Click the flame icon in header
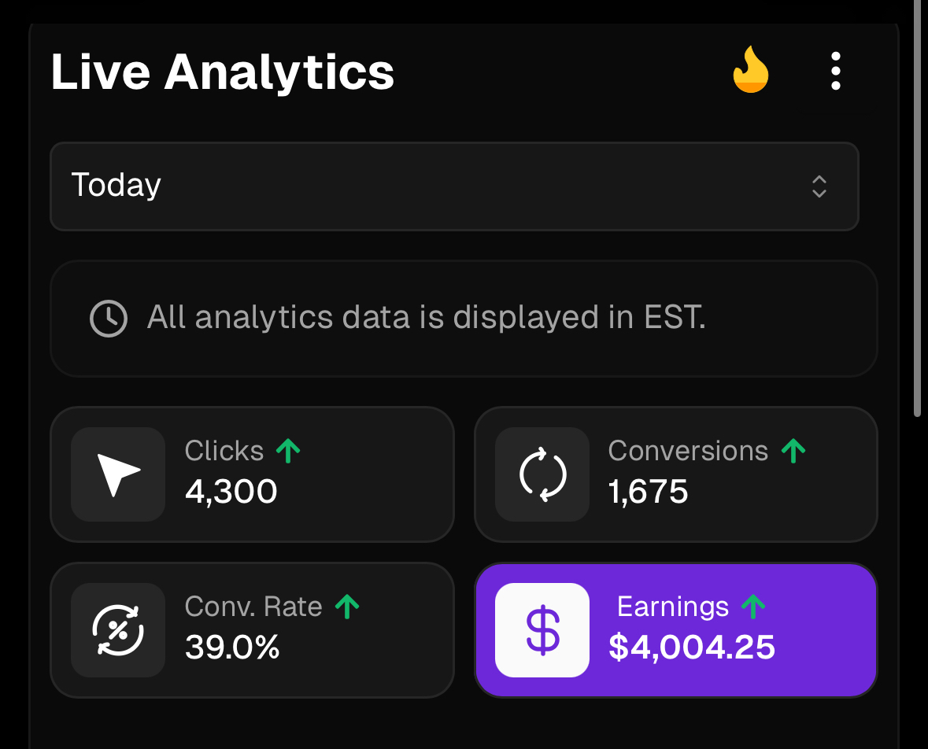The image size is (928, 749). pos(750,70)
